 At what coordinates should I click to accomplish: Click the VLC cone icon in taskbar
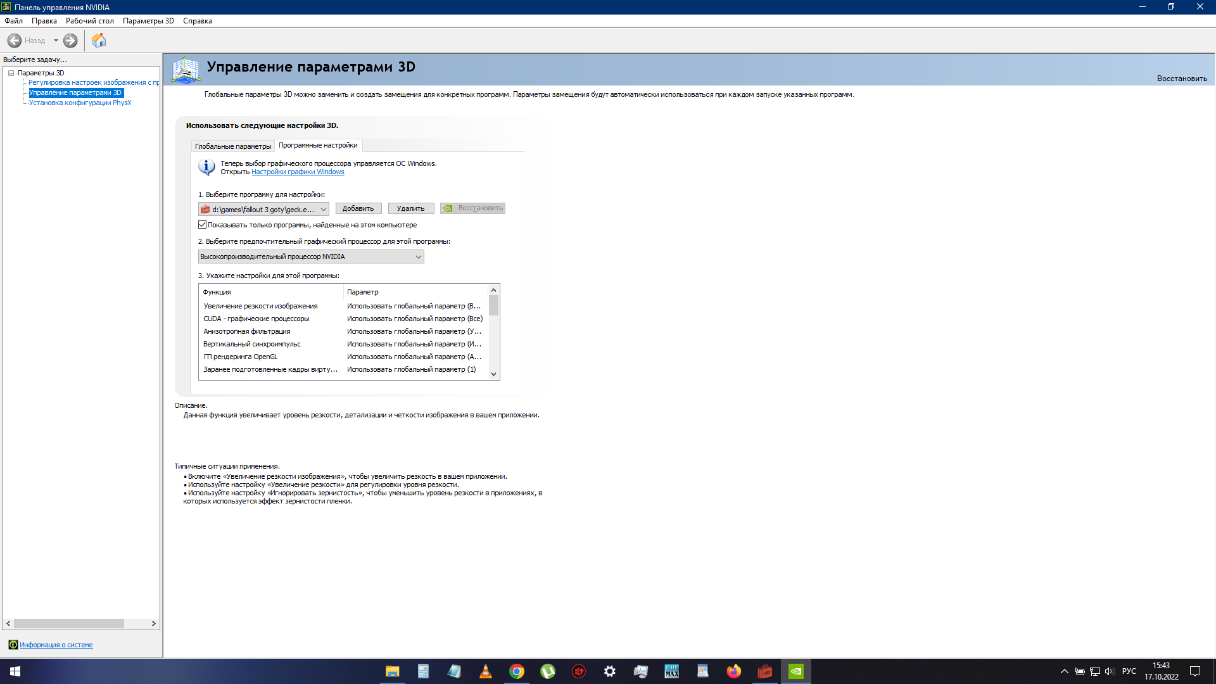click(x=486, y=671)
